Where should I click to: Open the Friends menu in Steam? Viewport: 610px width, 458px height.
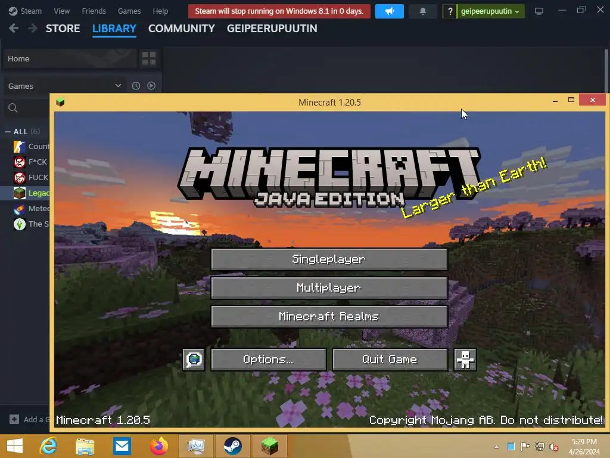click(x=94, y=11)
